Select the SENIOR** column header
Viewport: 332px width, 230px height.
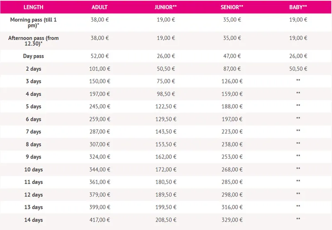[232, 7]
